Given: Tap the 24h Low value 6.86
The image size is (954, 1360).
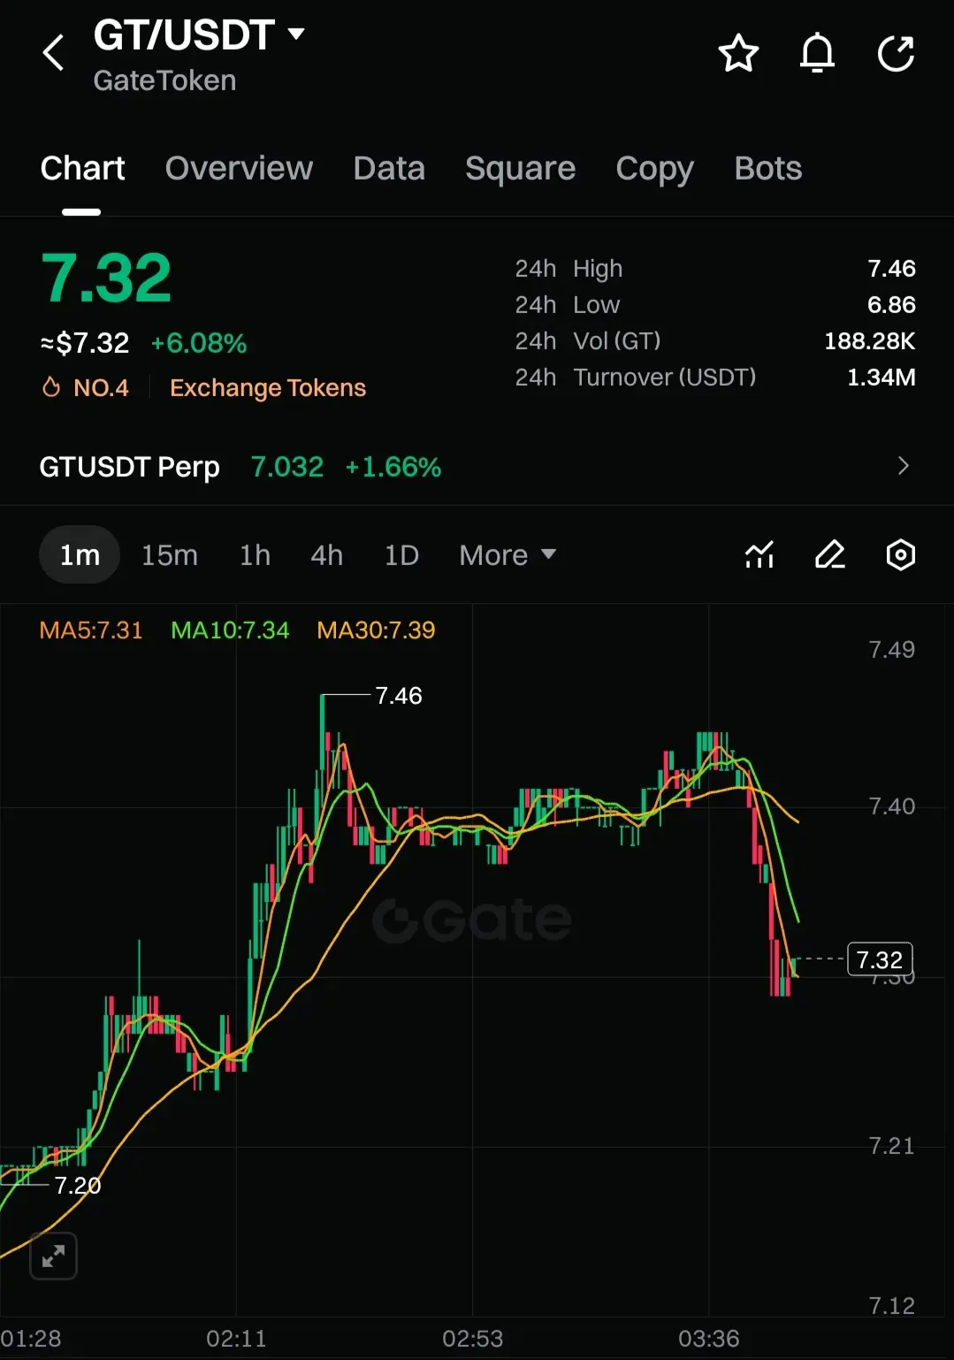Looking at the screenshot, I should coord(891,304).
